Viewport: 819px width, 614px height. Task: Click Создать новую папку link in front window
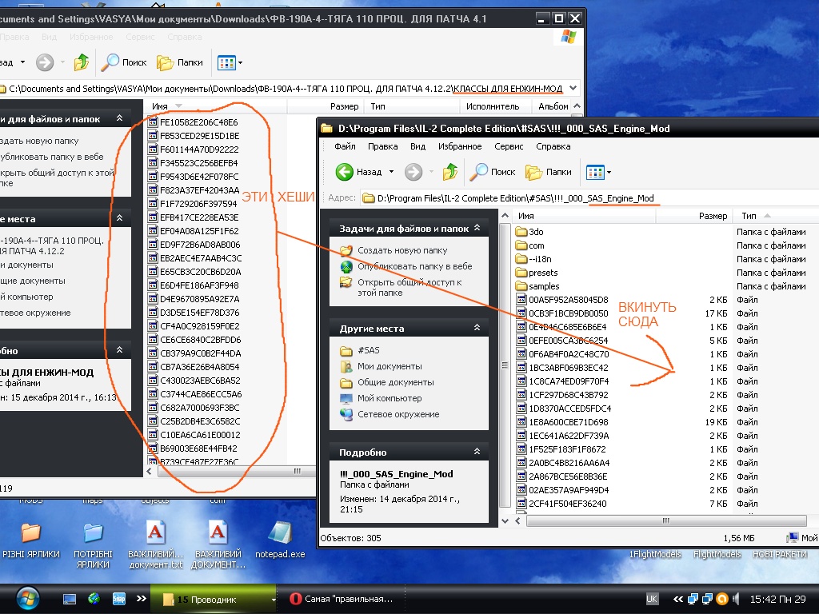402,250
